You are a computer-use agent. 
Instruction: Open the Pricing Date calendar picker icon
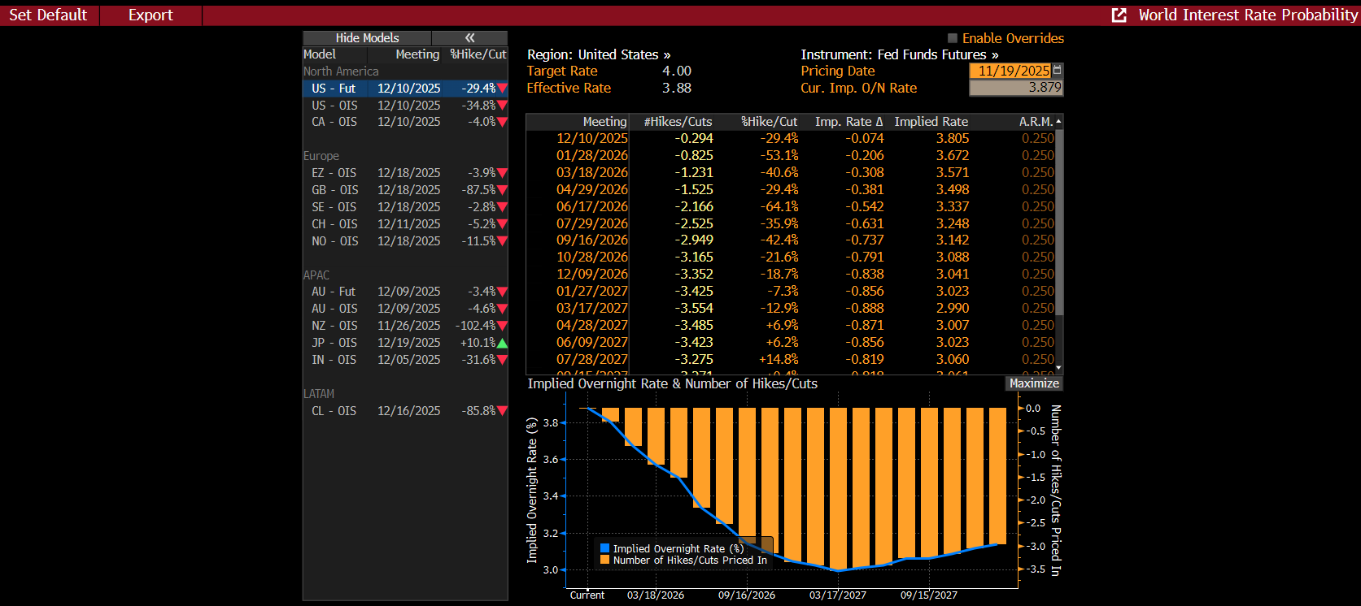coord(1057,71)
